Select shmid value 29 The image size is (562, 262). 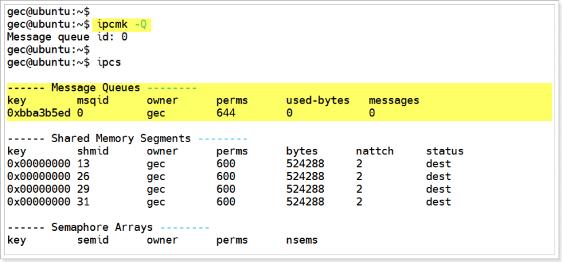pos(83,190)
